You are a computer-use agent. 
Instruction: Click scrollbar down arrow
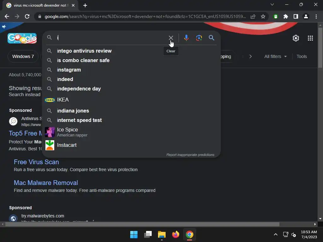tap(320, 219)
